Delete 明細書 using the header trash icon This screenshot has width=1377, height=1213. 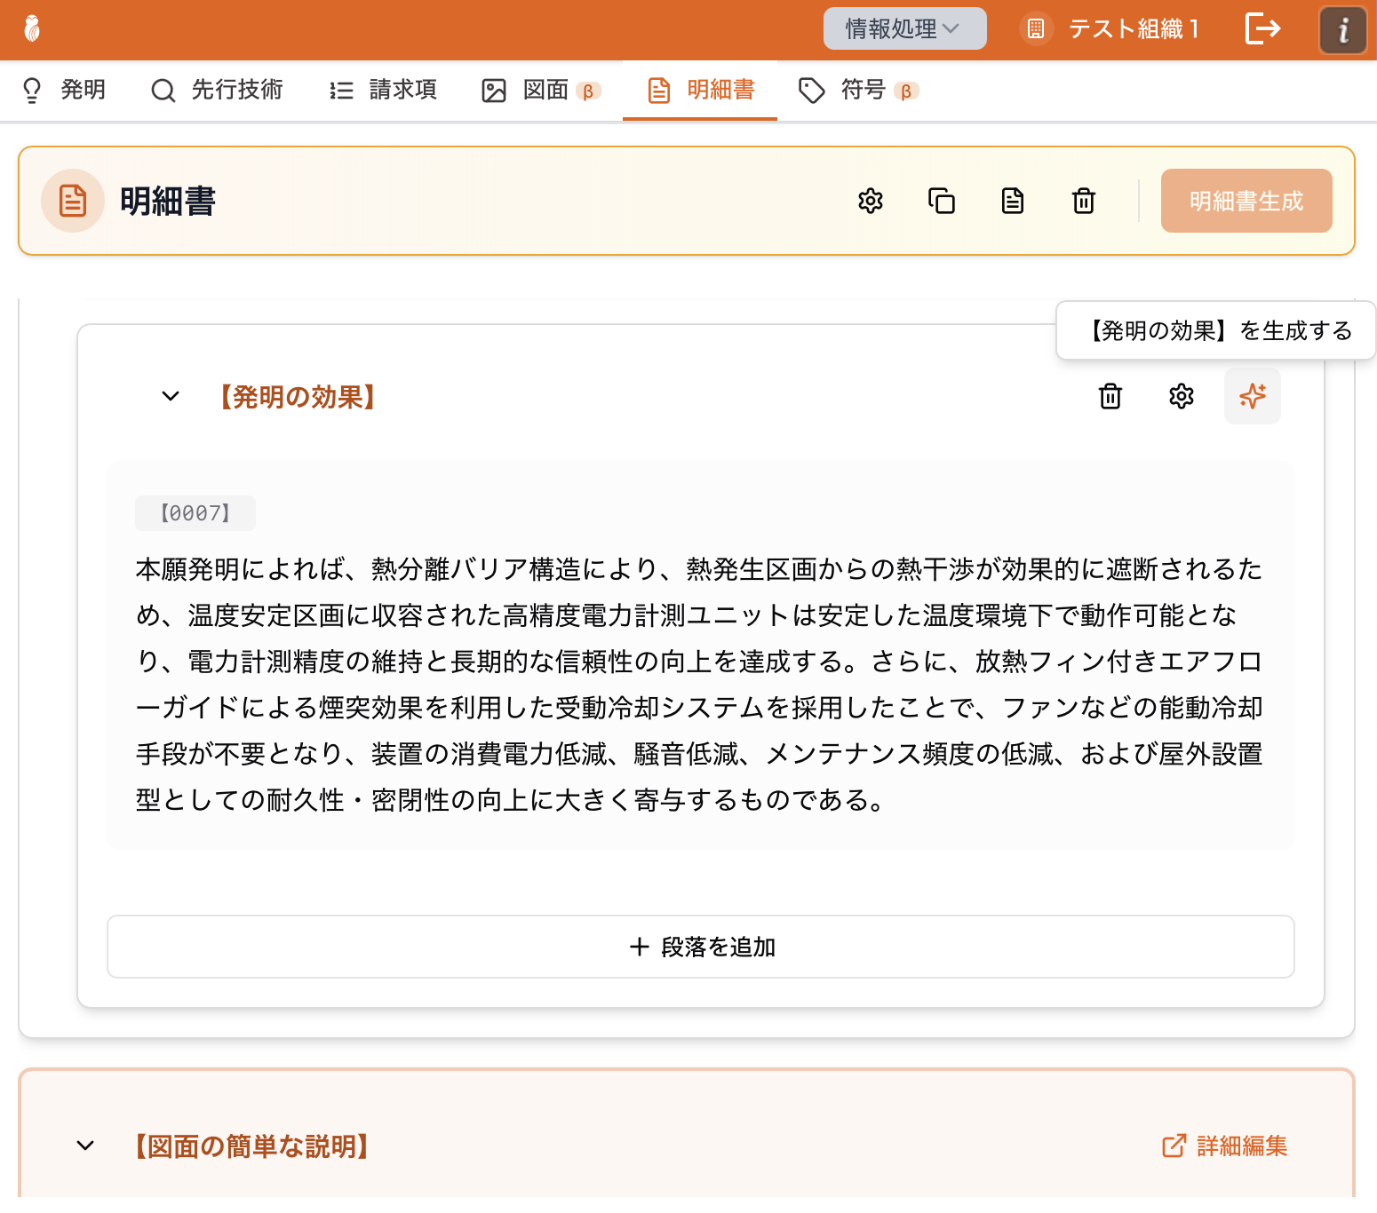pos(1083,202)
